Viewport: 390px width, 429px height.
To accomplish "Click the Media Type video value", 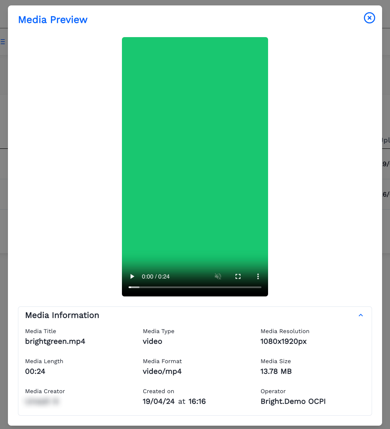I will (152, 341).
